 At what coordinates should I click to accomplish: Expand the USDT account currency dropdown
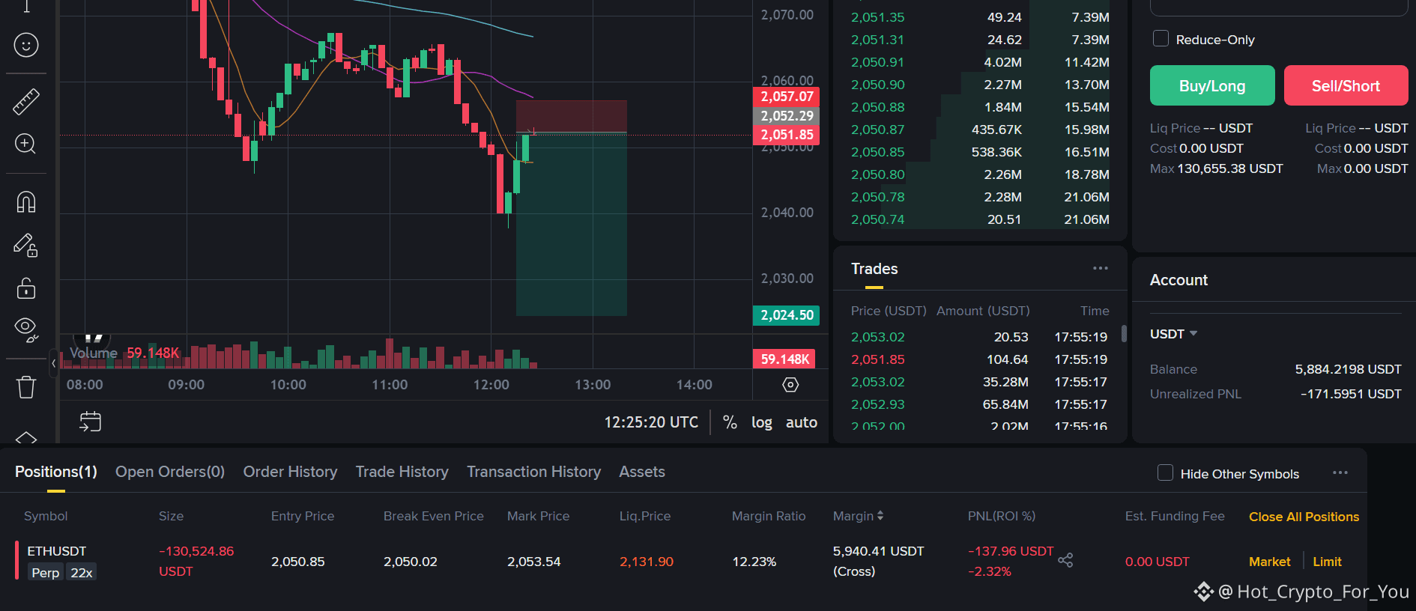coord(1174,334)
